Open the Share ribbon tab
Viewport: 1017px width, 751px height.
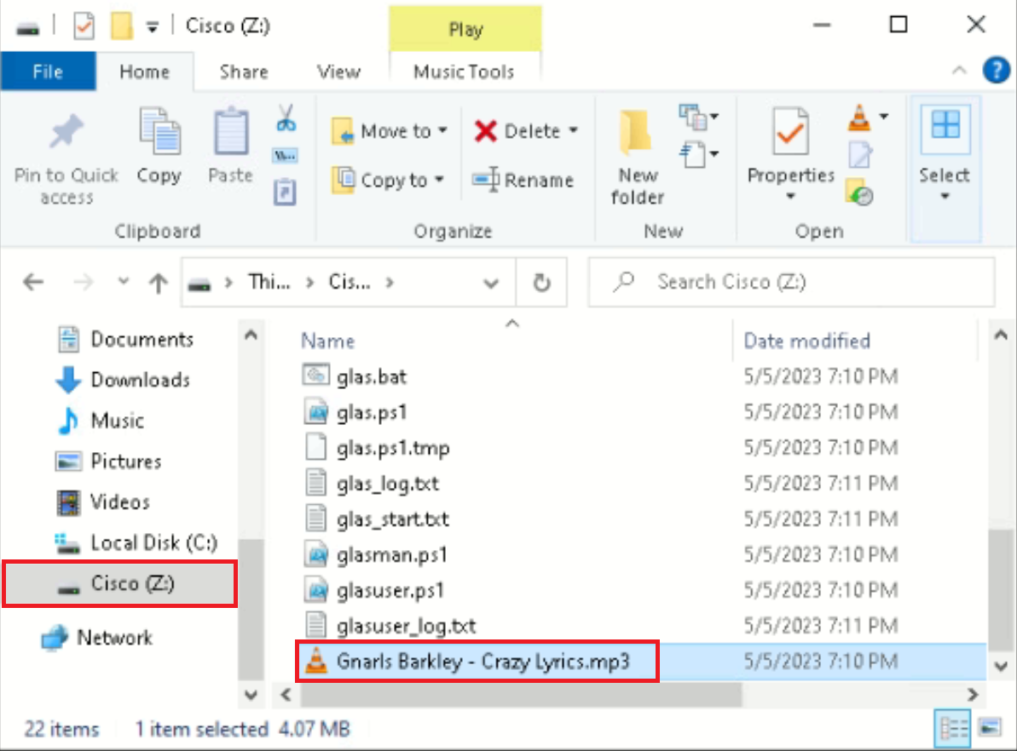point(243,72)
